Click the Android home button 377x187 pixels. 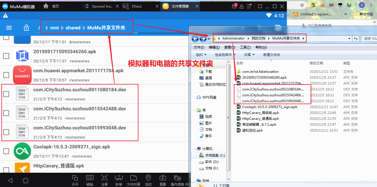tap(26, 180)
